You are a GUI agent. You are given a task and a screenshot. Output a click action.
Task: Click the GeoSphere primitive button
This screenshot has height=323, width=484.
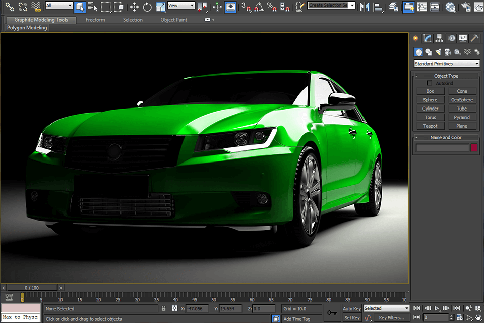coord(462,100)
